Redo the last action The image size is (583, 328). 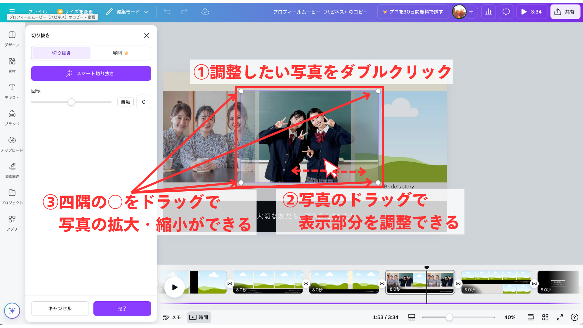coord(184,12)
